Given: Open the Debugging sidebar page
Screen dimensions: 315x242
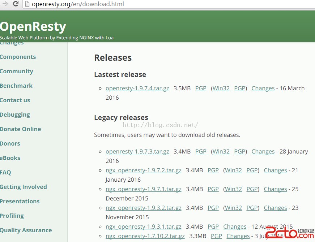Looking at the screenshot, I should [15, 115].
